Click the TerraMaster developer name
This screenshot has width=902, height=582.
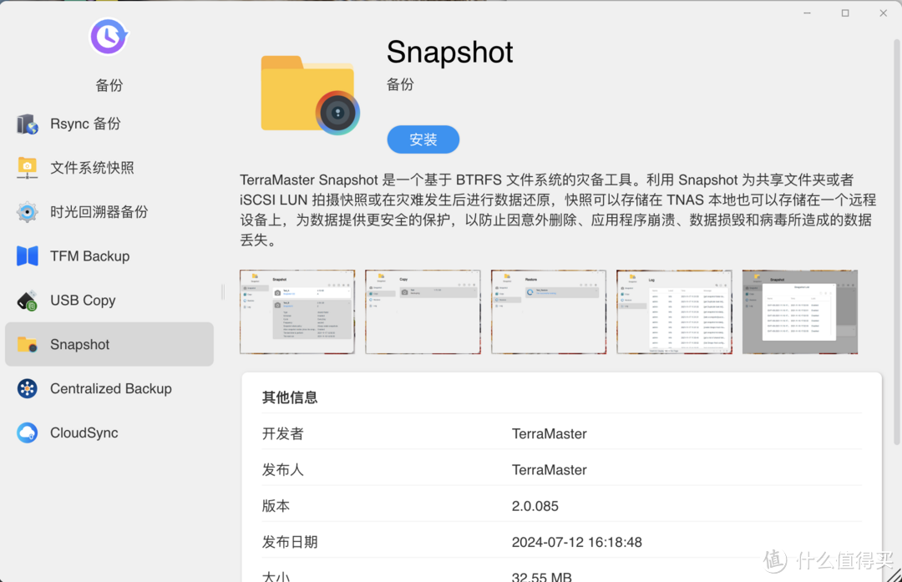click(x=550, y=433)
